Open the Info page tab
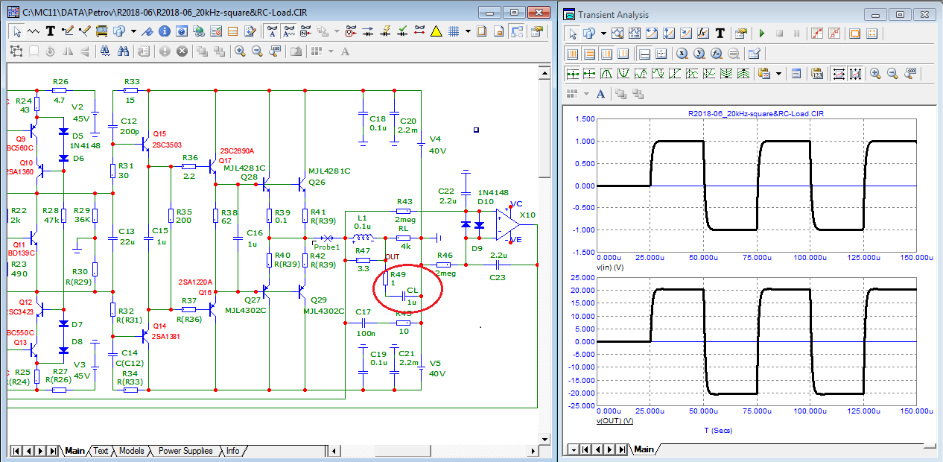 pyautogui.click(x=233, y=451)
